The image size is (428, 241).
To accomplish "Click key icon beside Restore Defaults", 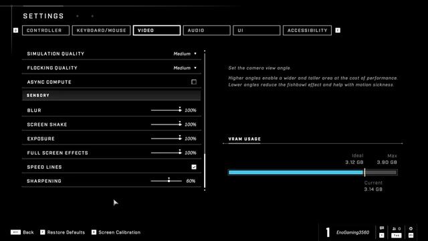I will tap(43, 232).
